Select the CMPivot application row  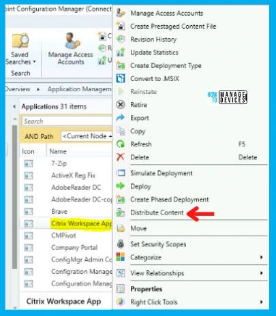tap(66, 236)
